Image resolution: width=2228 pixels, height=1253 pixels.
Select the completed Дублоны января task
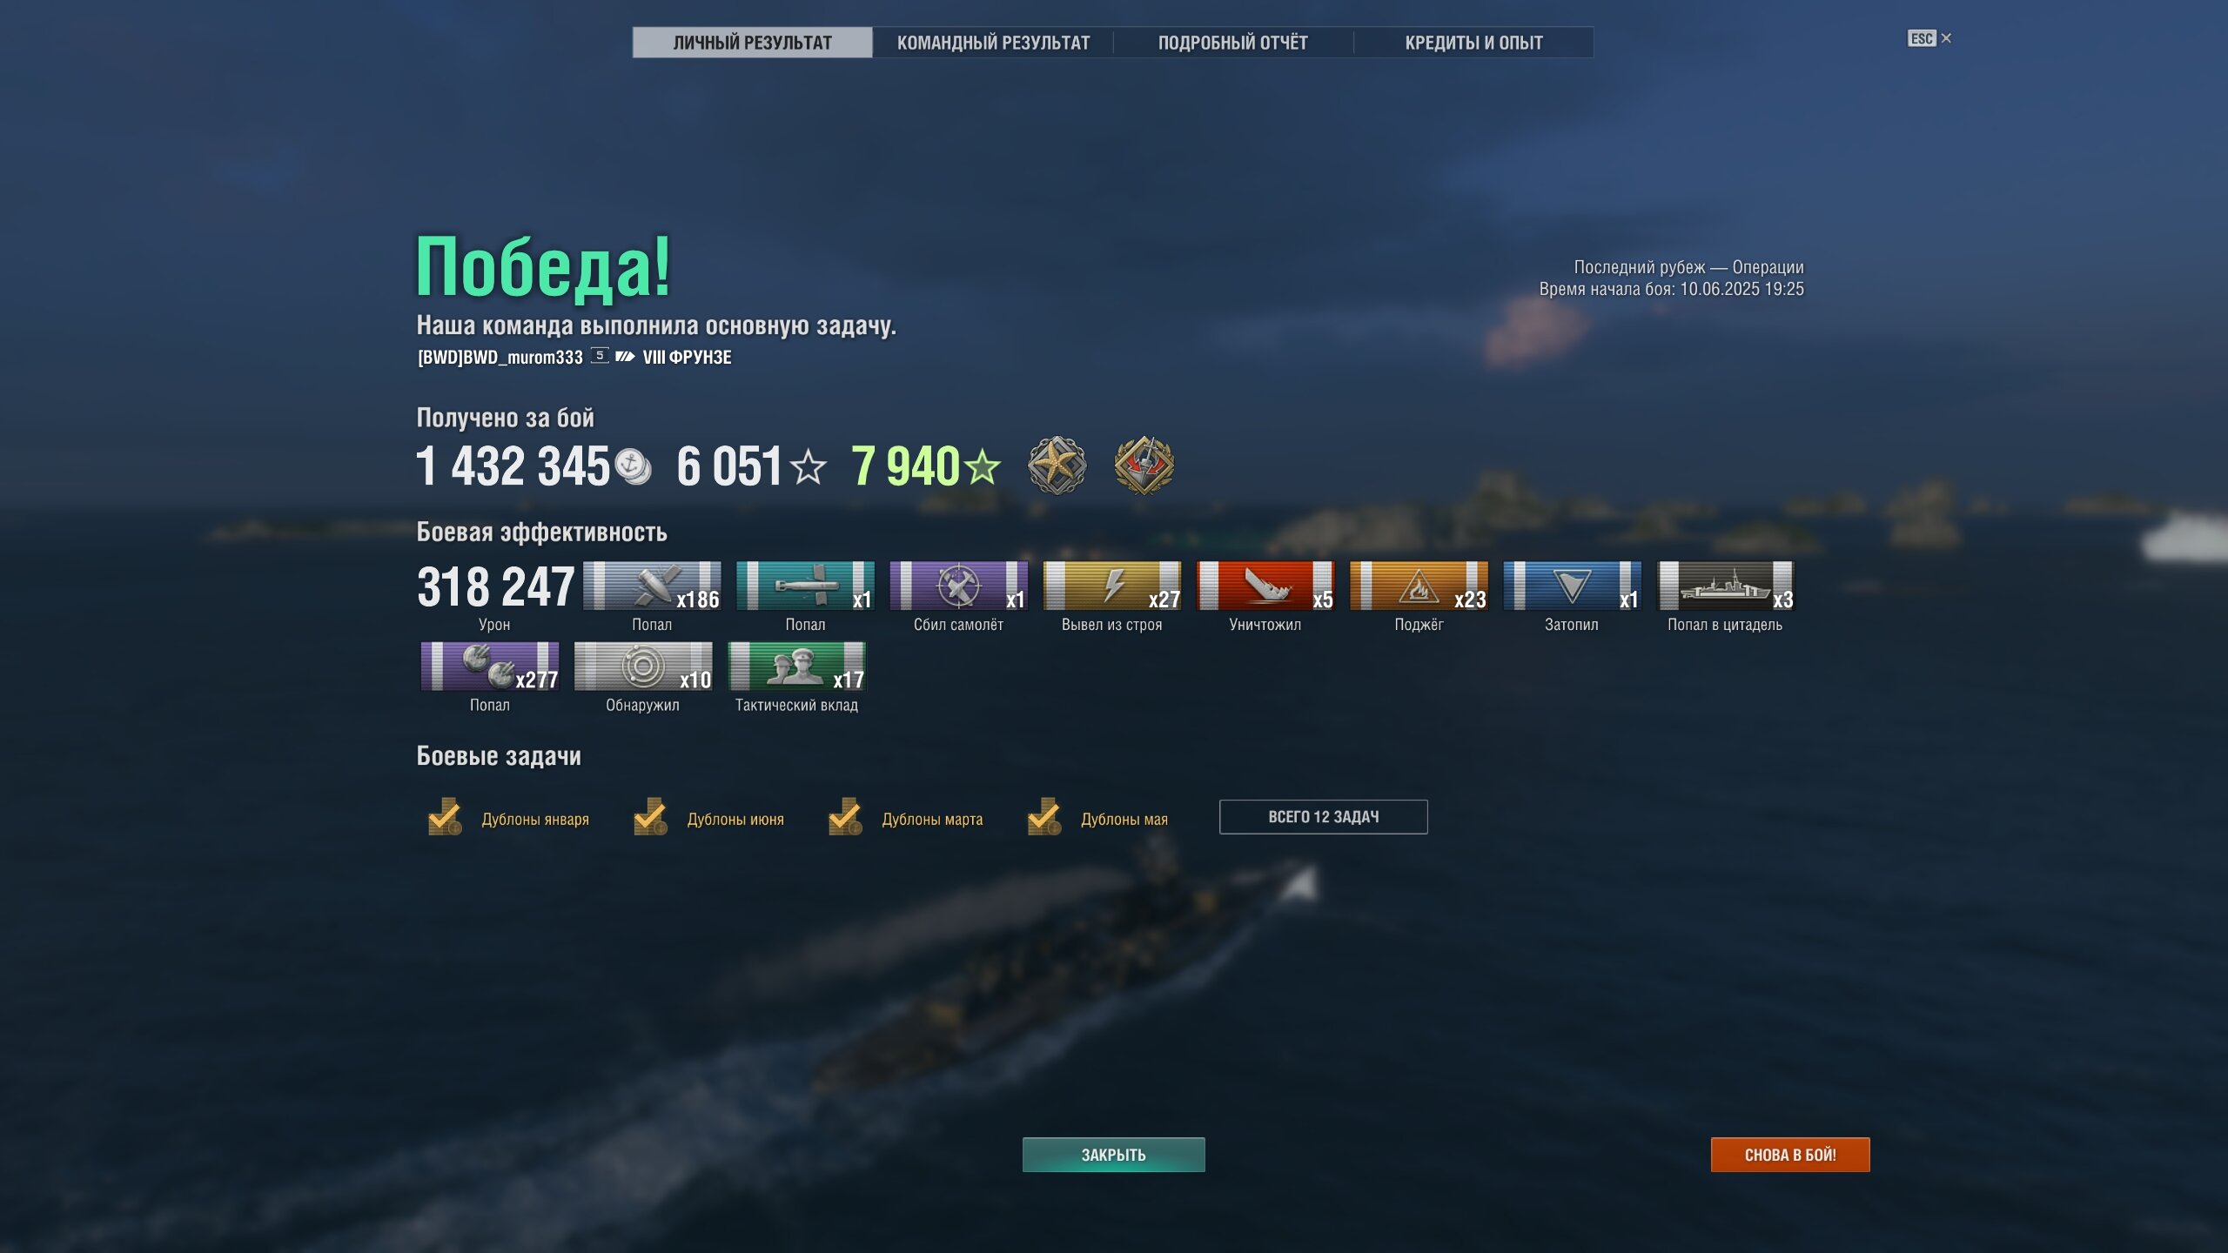[509, 818]
